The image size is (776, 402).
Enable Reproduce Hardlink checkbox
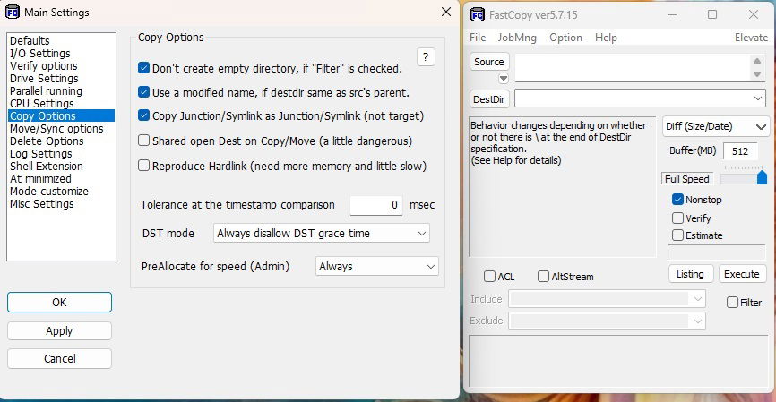pos(143,165)
